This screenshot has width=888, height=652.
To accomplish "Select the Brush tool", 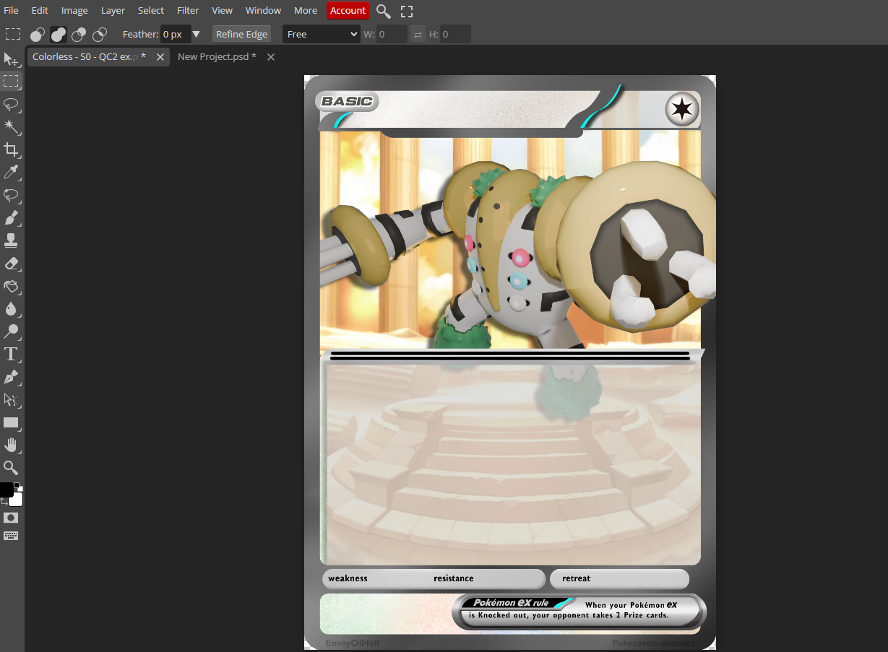I will (11, 217).
